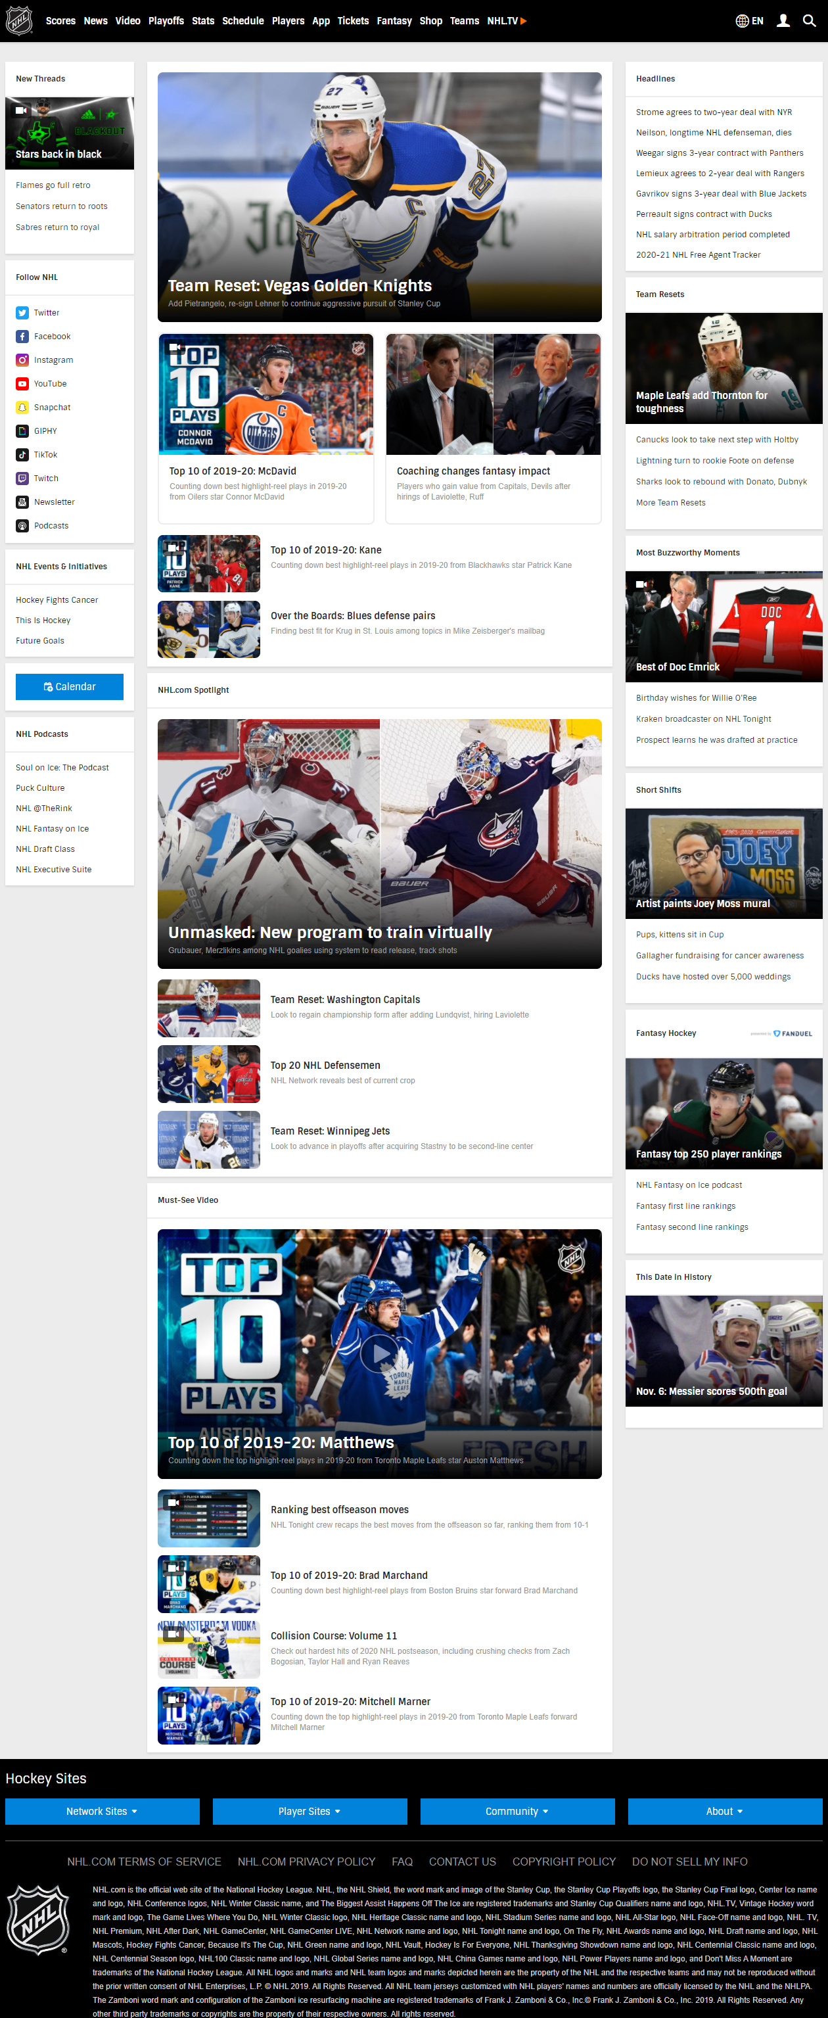Open the Unmasked goalie program feature
Screen dimensions: 828x2018
click(x=380, y=844)
